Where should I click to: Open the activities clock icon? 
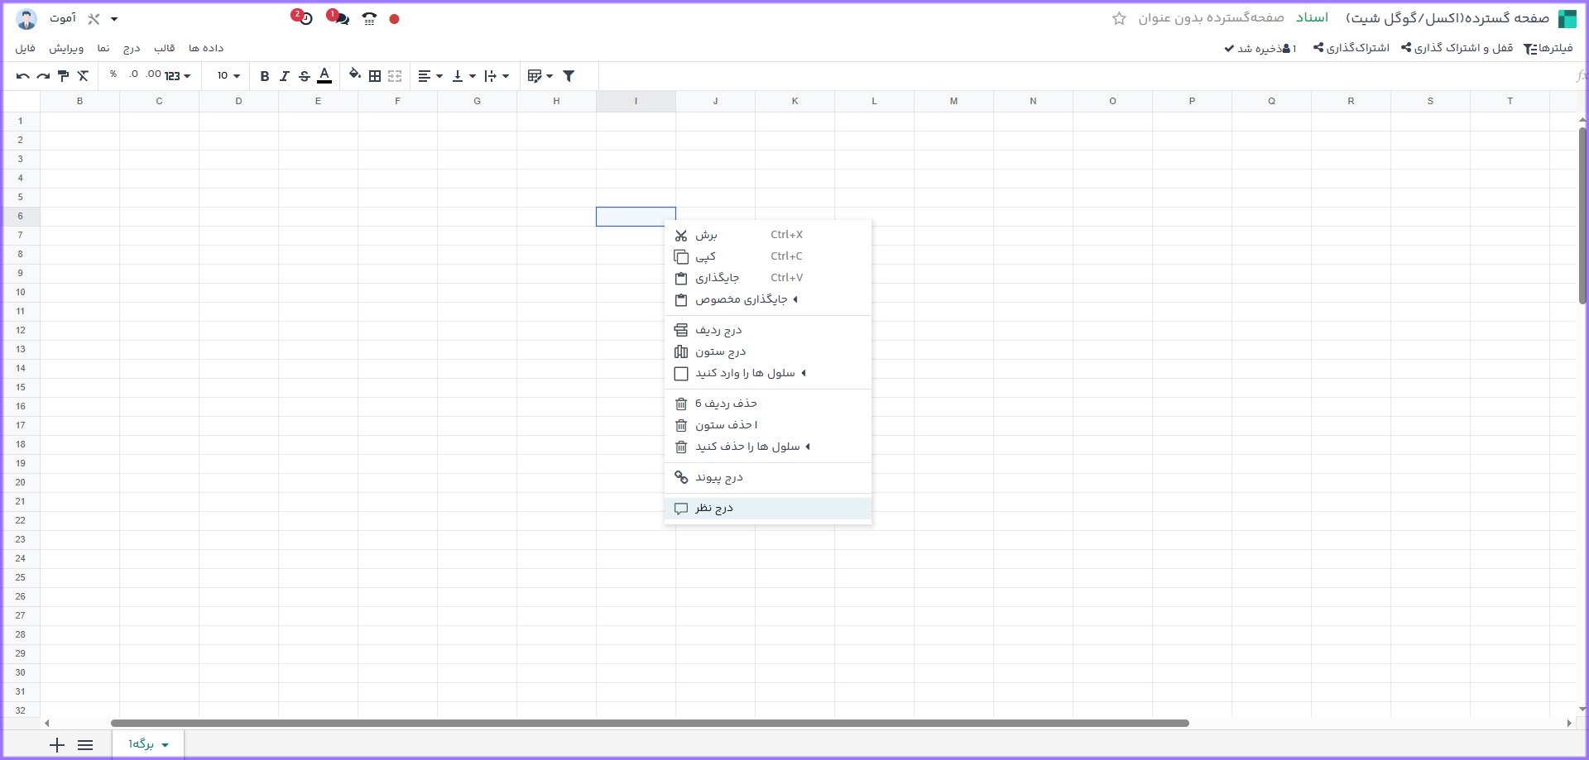(305, 19)
